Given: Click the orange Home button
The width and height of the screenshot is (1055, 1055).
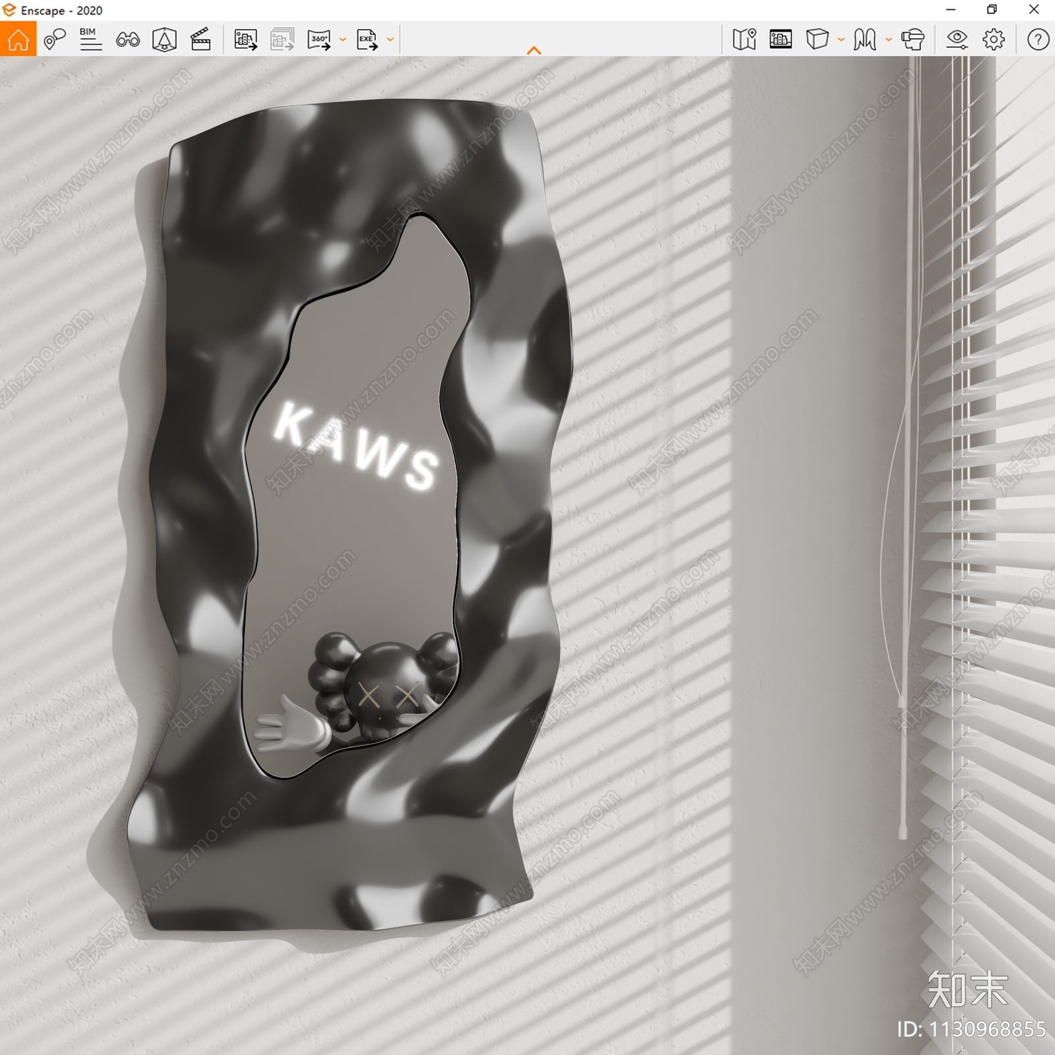Looking at the screenshot, I should [18, 39].
